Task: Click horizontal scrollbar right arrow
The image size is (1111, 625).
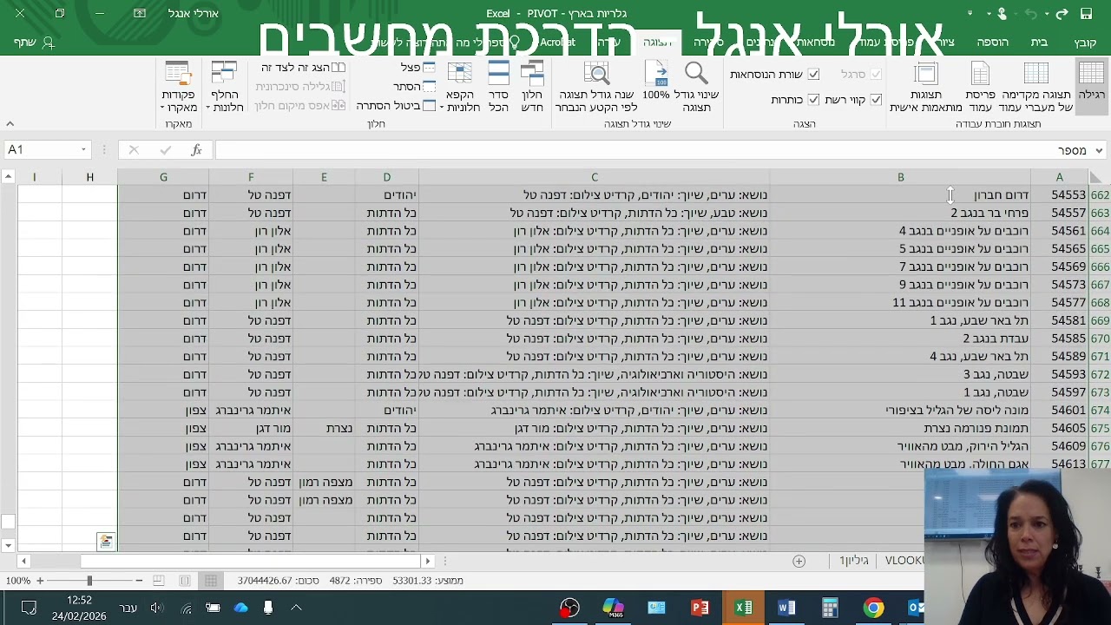Action: [x=426, y=561]
